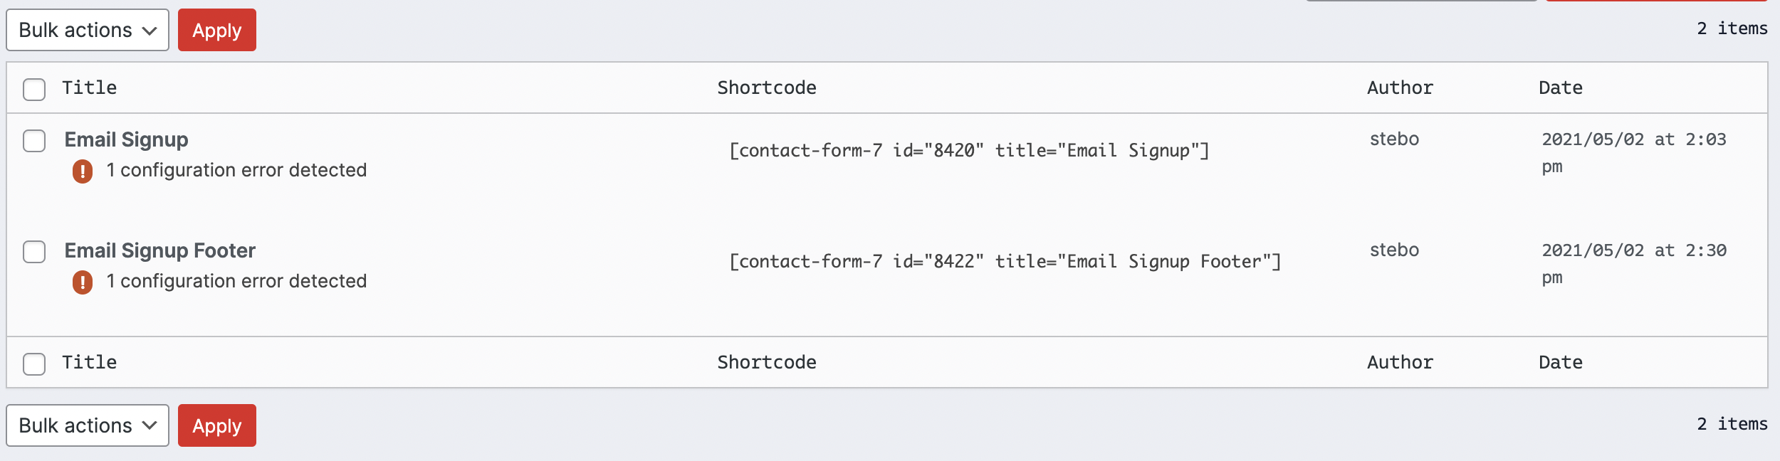Screen dimensions: 1780x461
Task: Click the error icon under Email Signup Footer
Action: coord(83,282)
